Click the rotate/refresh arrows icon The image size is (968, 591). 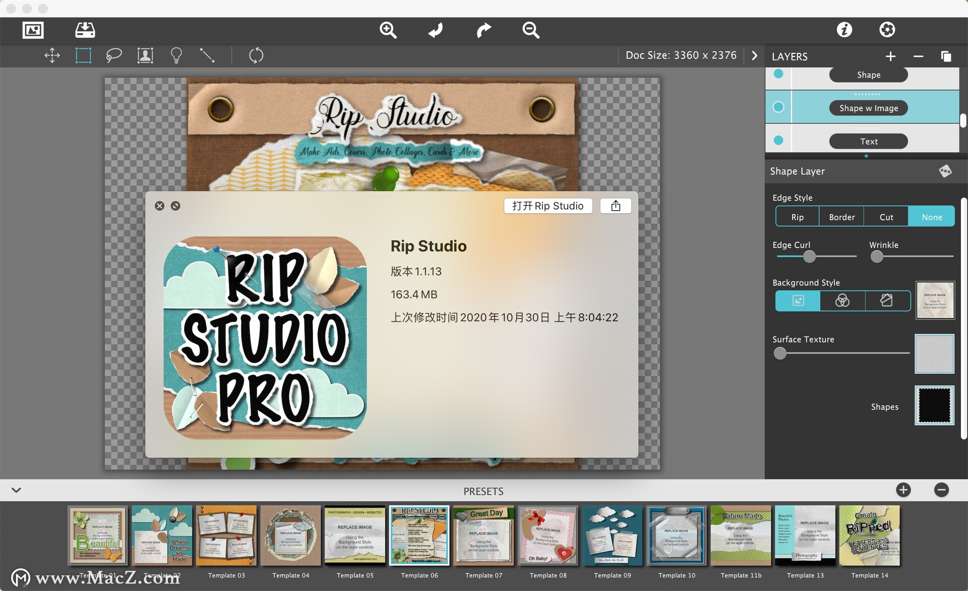coord(256,55)
